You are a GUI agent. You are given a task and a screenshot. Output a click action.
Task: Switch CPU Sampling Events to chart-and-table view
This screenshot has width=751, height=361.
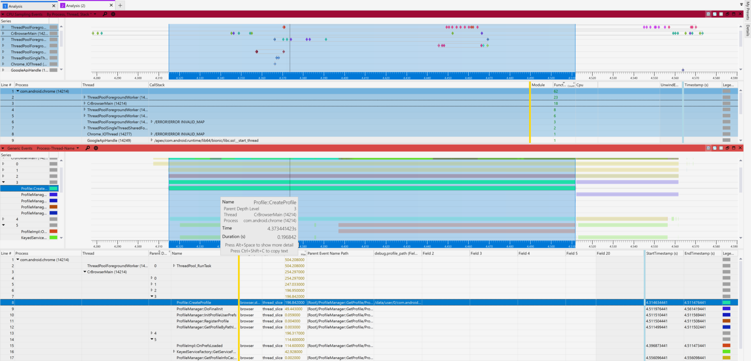click(x=708, y=14)
